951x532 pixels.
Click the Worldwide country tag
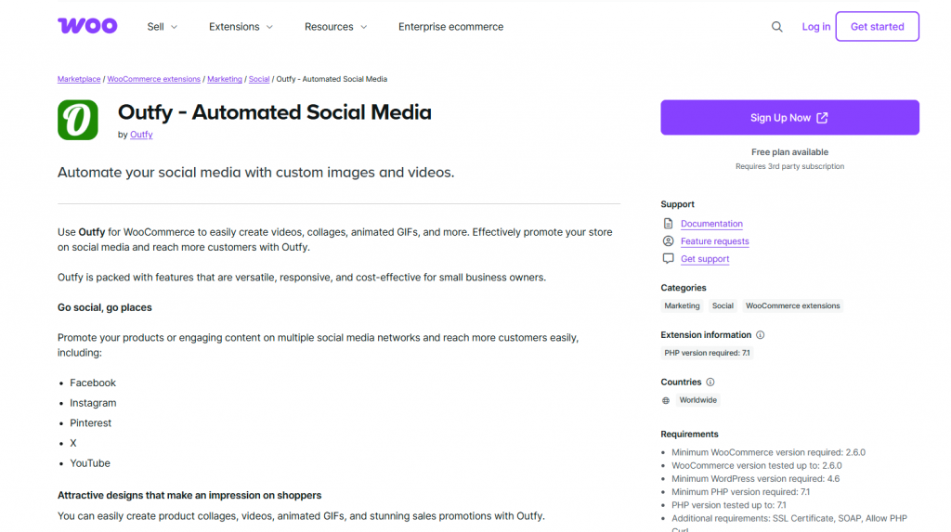coord(698,400)
